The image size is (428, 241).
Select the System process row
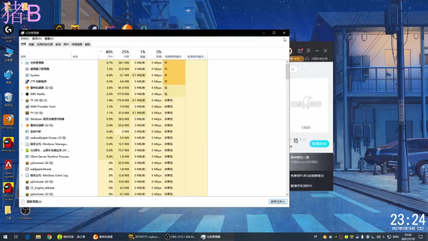113,75
